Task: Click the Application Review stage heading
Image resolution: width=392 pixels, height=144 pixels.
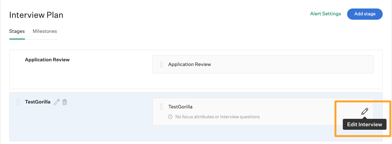Action: [x=47, y=60]
